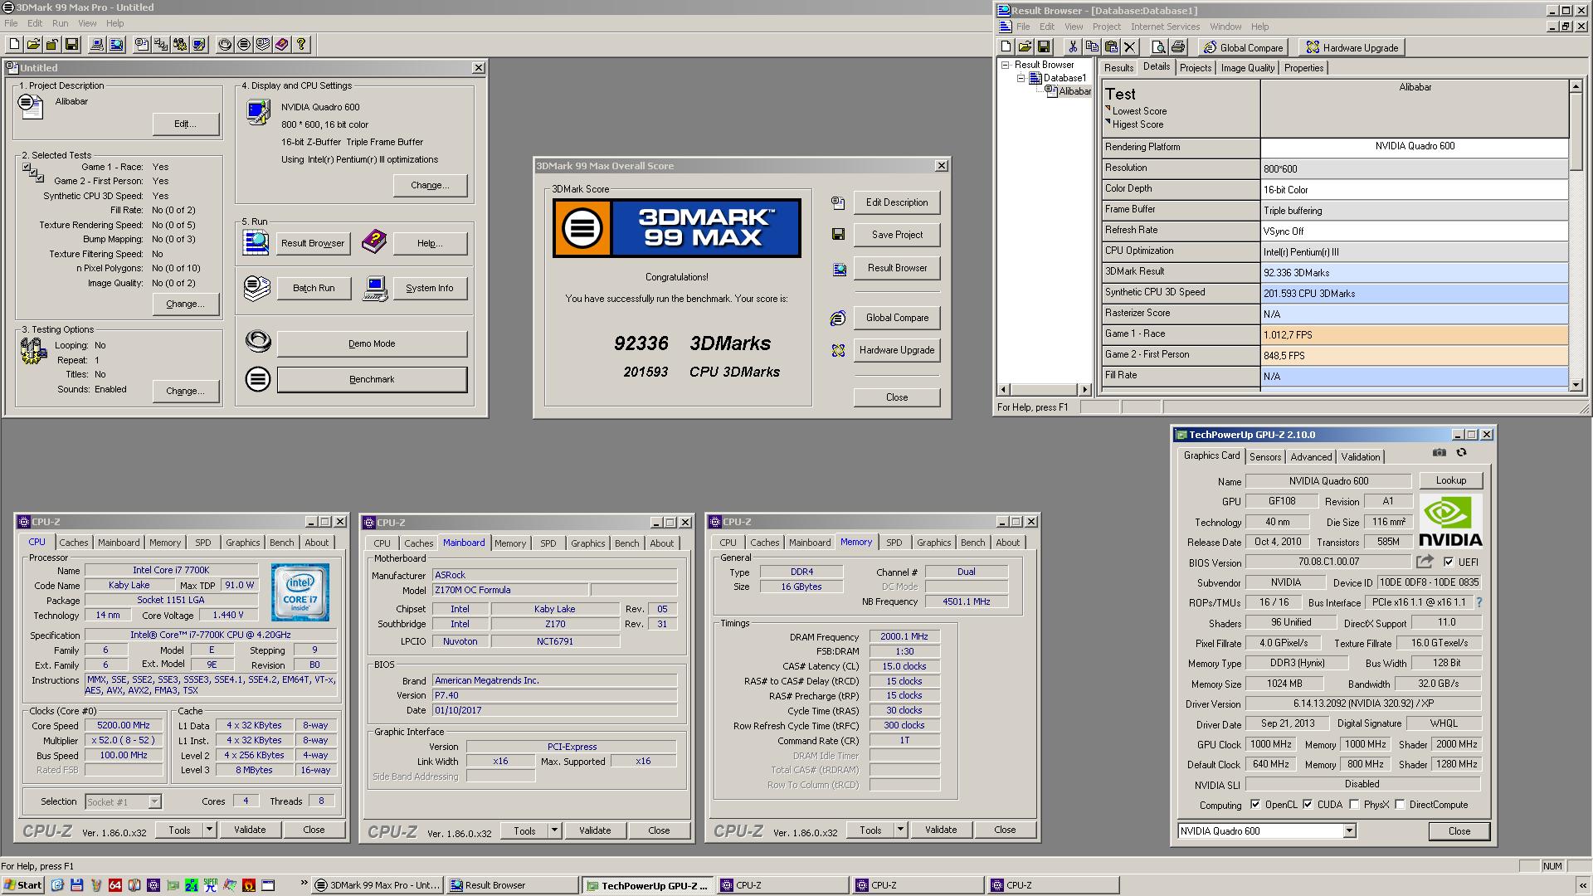This screenshot has height=896, width=1593.
Task: Click the Lookup button in GPU-Z
Action: [x=1451, y=480]
